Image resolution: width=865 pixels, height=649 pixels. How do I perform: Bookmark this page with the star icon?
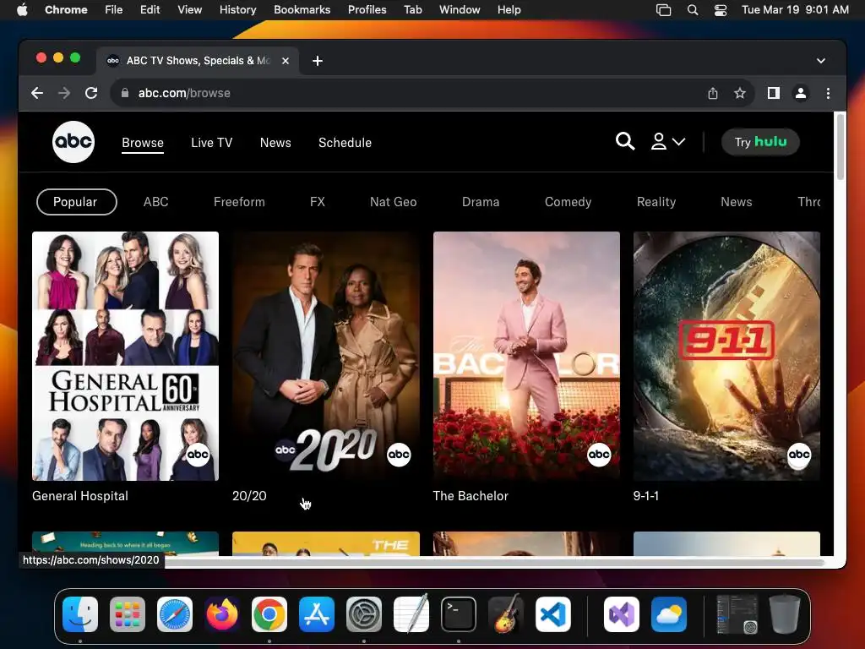740,93
